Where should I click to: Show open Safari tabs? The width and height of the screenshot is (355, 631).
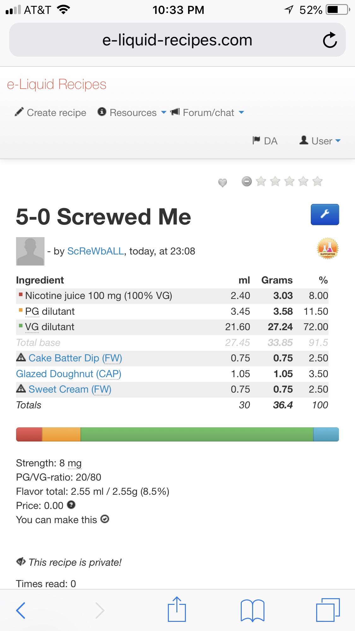click(328, 610)
